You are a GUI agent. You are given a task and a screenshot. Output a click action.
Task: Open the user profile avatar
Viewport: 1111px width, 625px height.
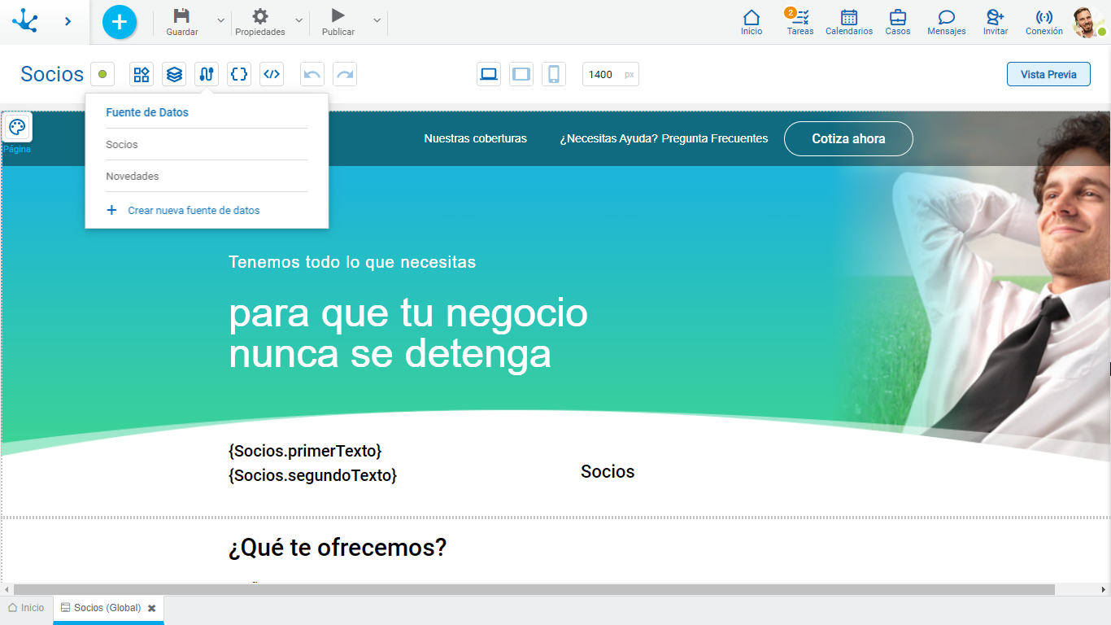[1088, 23]
